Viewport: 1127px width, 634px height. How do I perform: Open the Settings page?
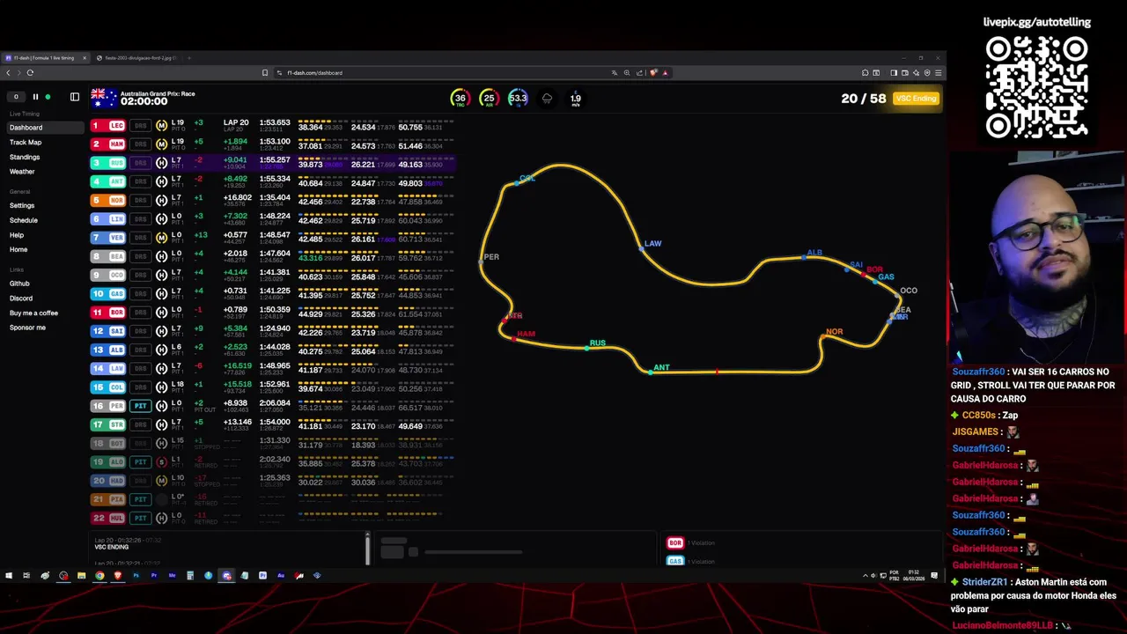pos(22,206)
